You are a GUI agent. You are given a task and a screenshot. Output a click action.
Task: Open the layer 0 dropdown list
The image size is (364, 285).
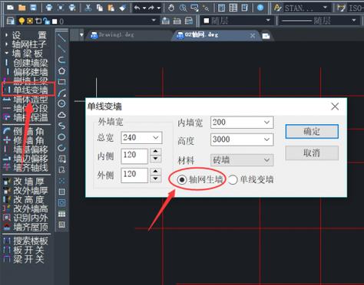(x=154, y=21)
